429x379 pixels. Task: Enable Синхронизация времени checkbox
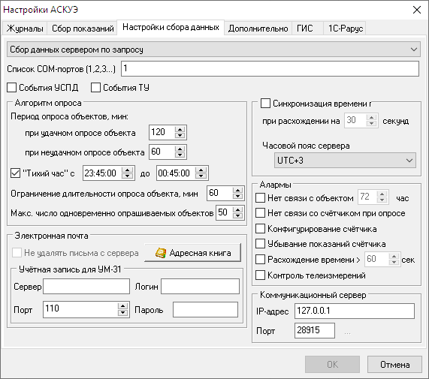[x=265, y=104]
